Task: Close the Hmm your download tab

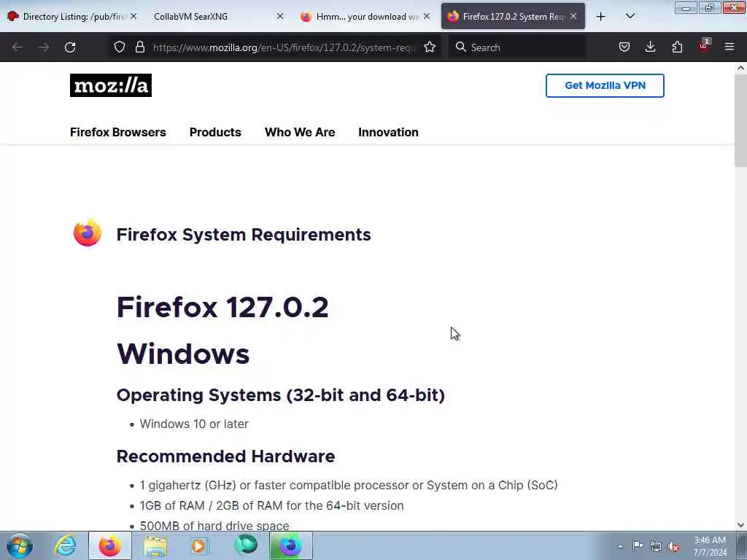Action: (x=427, y=16)
